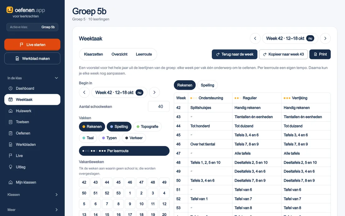Open Werkbladen in the sidebar
345x216 pixels.
tap(32, 144)
